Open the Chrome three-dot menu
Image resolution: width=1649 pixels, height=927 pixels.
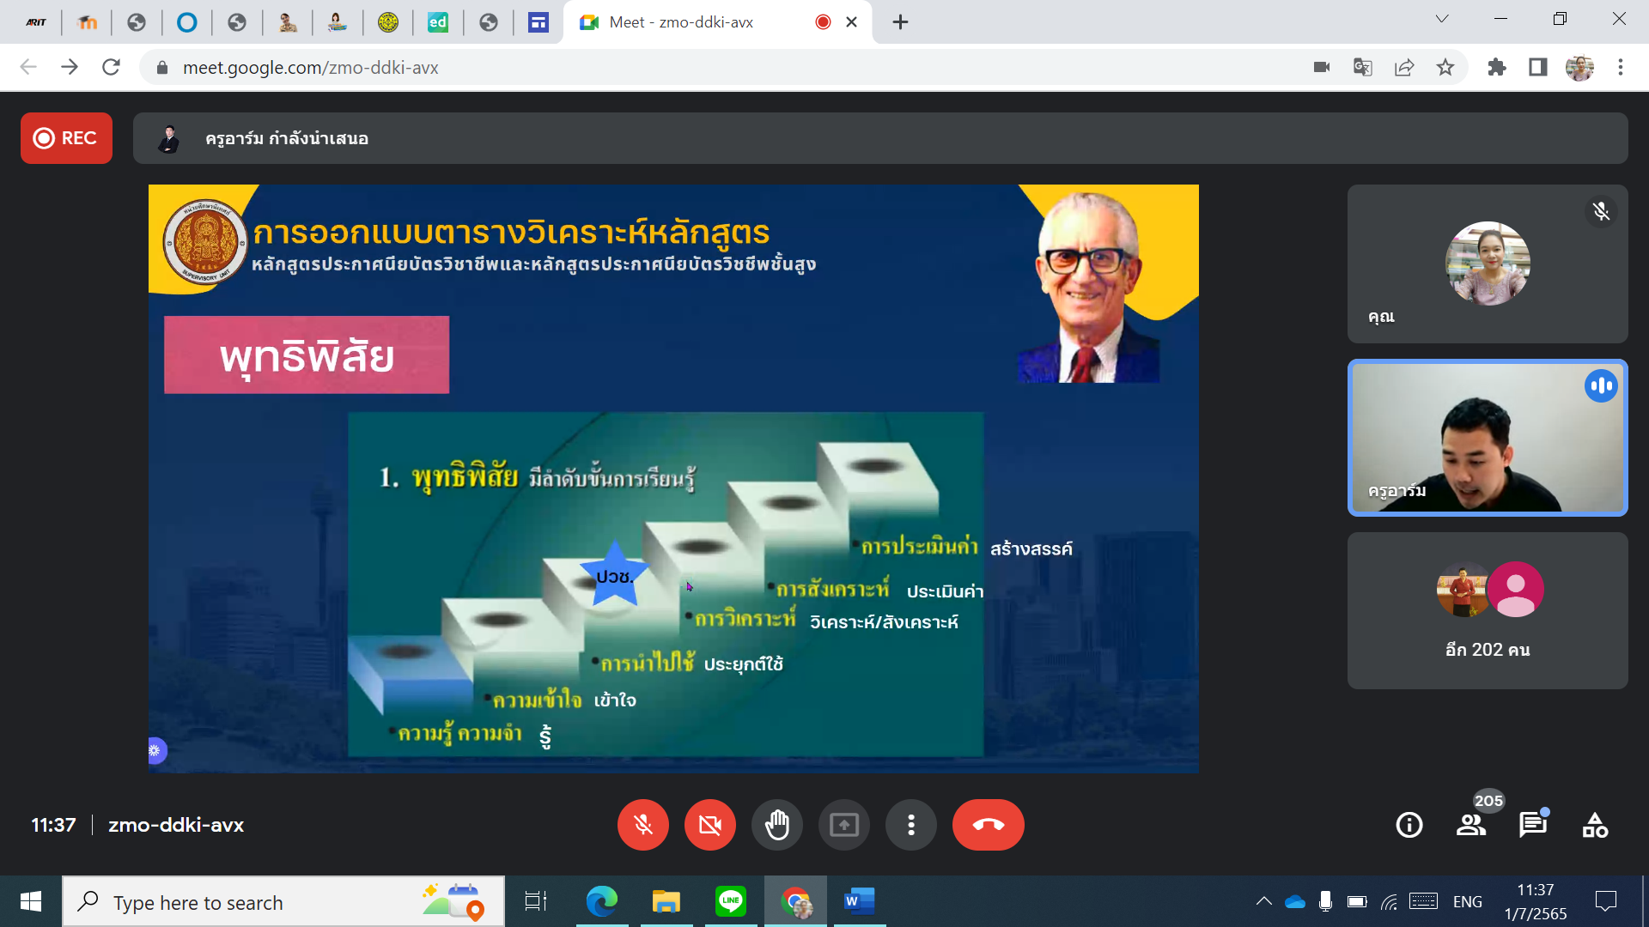[1621, 67]
